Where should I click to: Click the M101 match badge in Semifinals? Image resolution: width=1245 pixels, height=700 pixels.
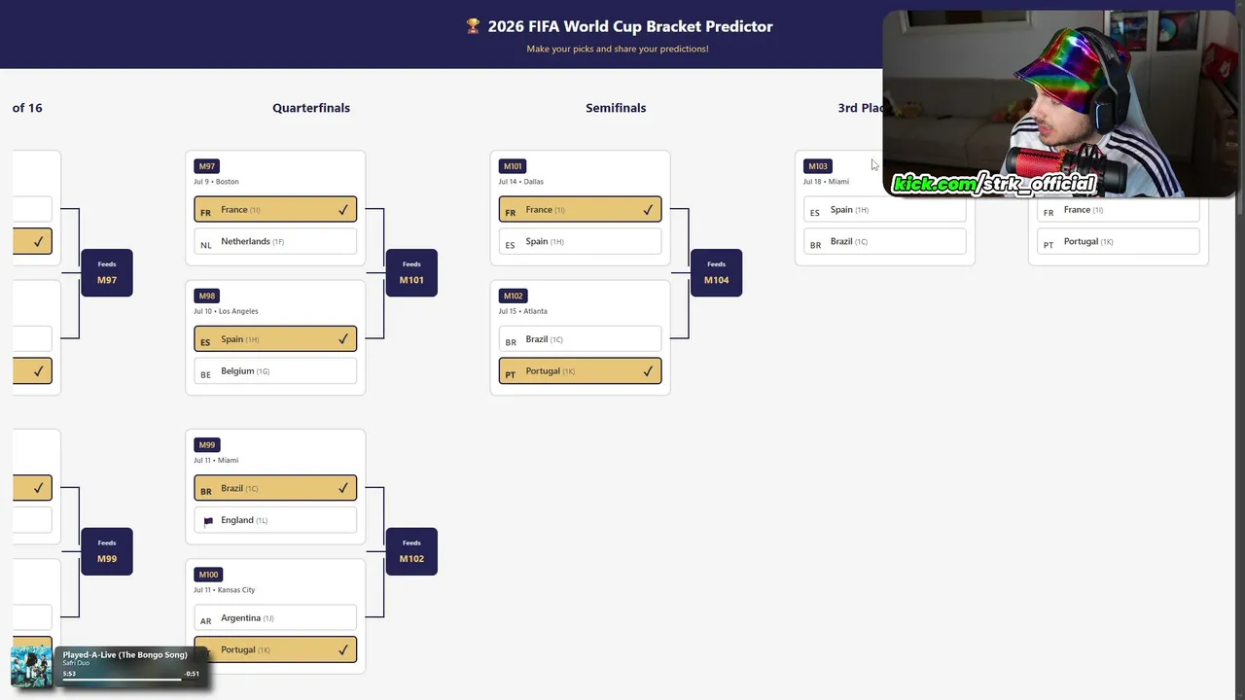[x=513, y=166]
